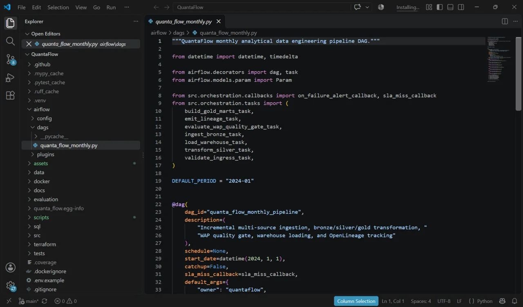
Task: Open the .env.example file
Action: tap(80, 280)
